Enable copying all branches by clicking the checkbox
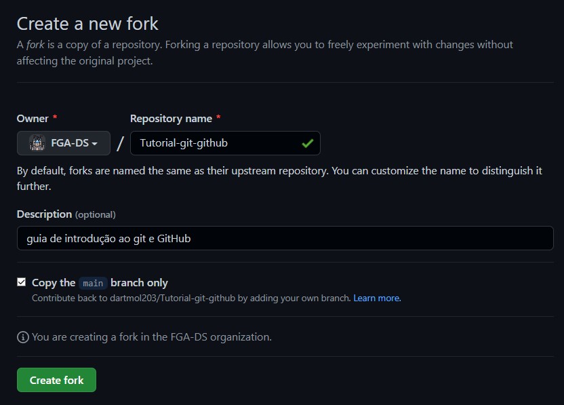 [x=21, y=282]
